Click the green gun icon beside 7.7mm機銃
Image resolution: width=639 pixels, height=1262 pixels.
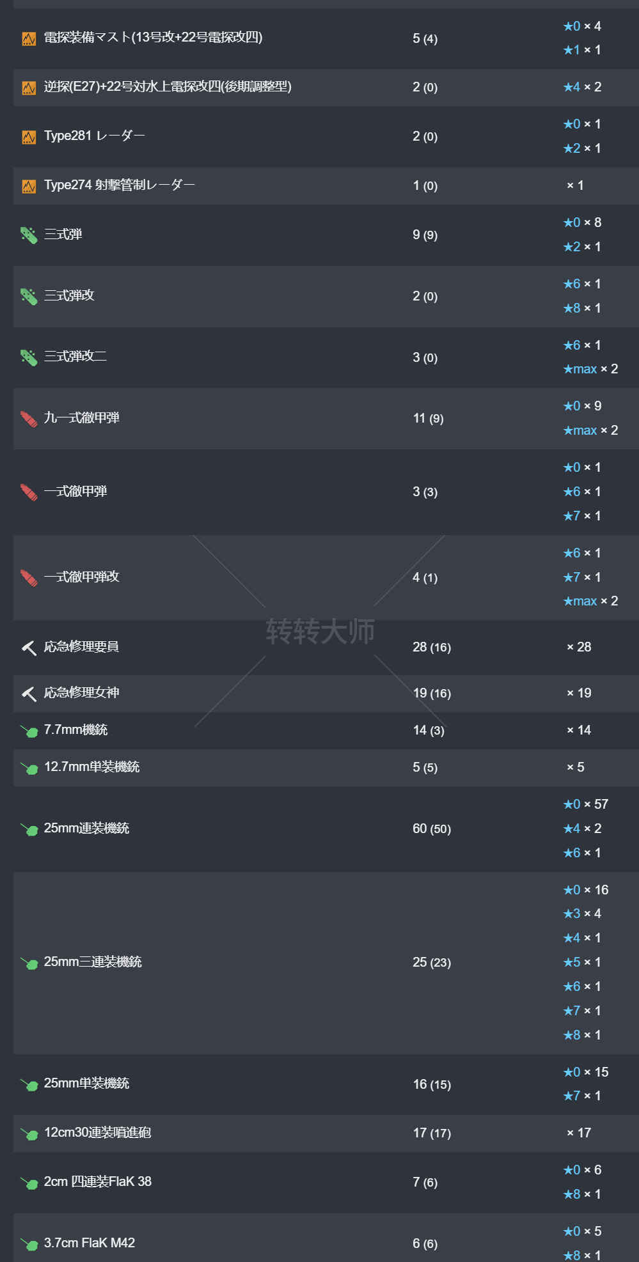pyautogui.click(x=29, y=731)
